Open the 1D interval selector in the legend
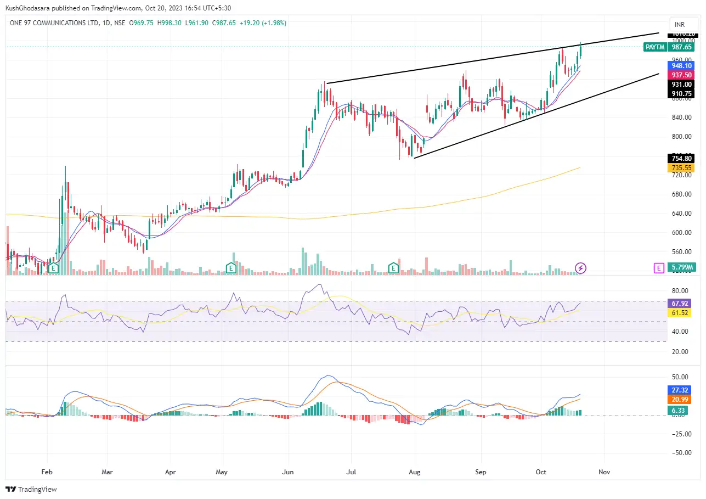Image resolution: width=706 pixels, height=499 pixels. (108, 23)
